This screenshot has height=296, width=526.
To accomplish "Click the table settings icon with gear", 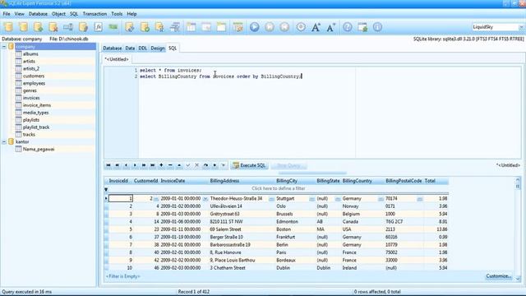I will pyautogui.click(x=238, y=27).
